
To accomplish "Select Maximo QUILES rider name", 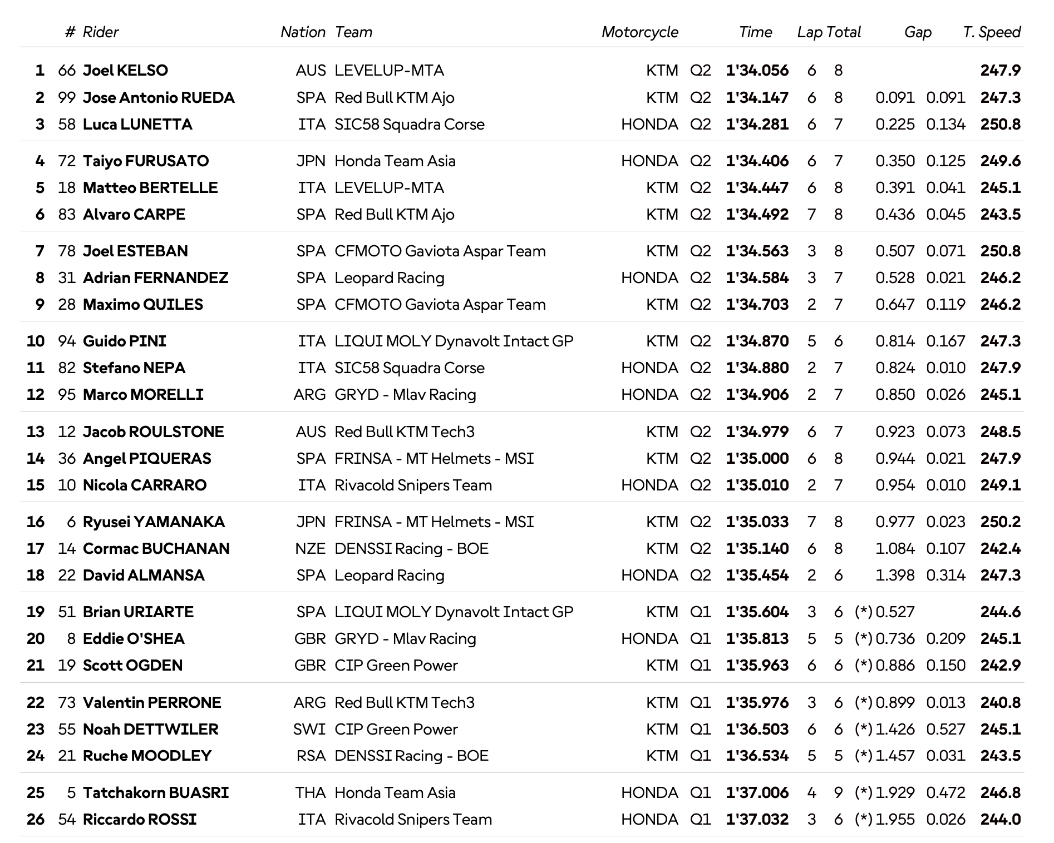I will 143,305.
